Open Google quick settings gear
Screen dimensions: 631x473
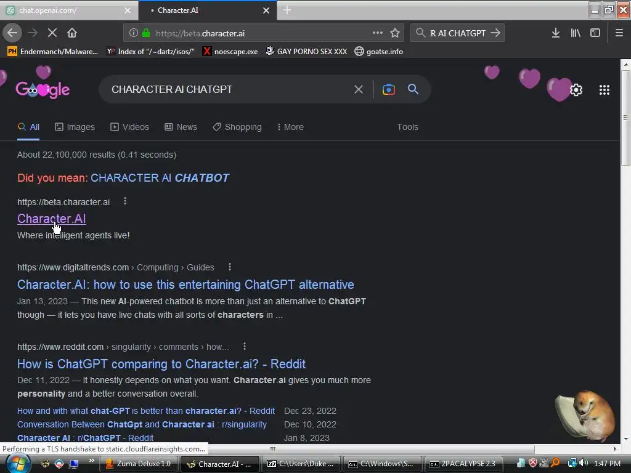tap(576, 90)
